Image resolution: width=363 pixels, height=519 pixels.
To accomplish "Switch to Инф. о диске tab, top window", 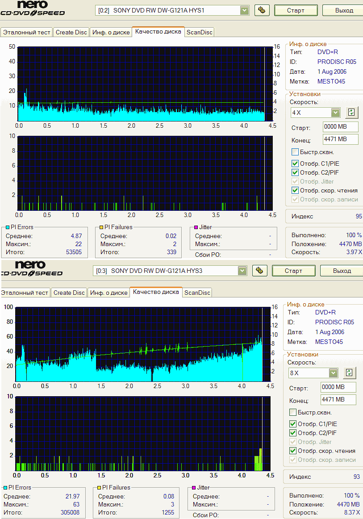I will [111, 33].
